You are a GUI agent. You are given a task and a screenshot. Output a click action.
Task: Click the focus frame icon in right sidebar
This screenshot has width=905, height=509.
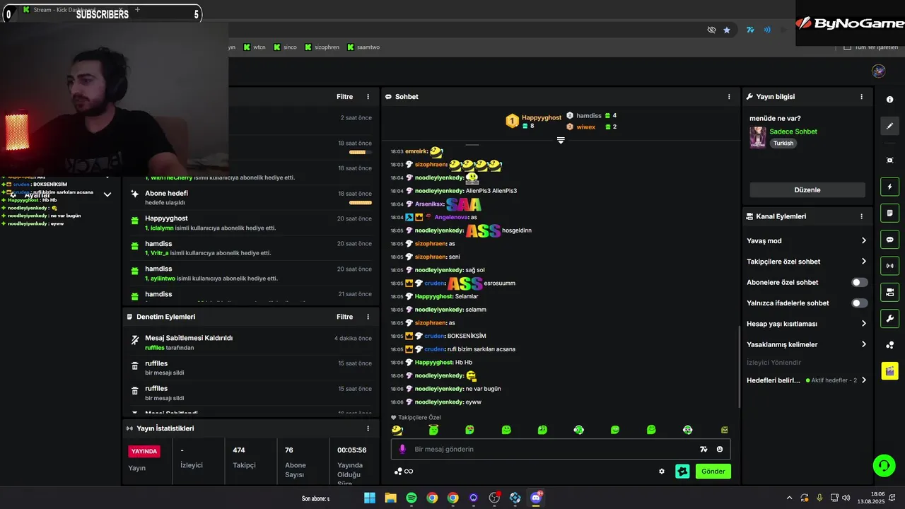click(x=889, y=160)
